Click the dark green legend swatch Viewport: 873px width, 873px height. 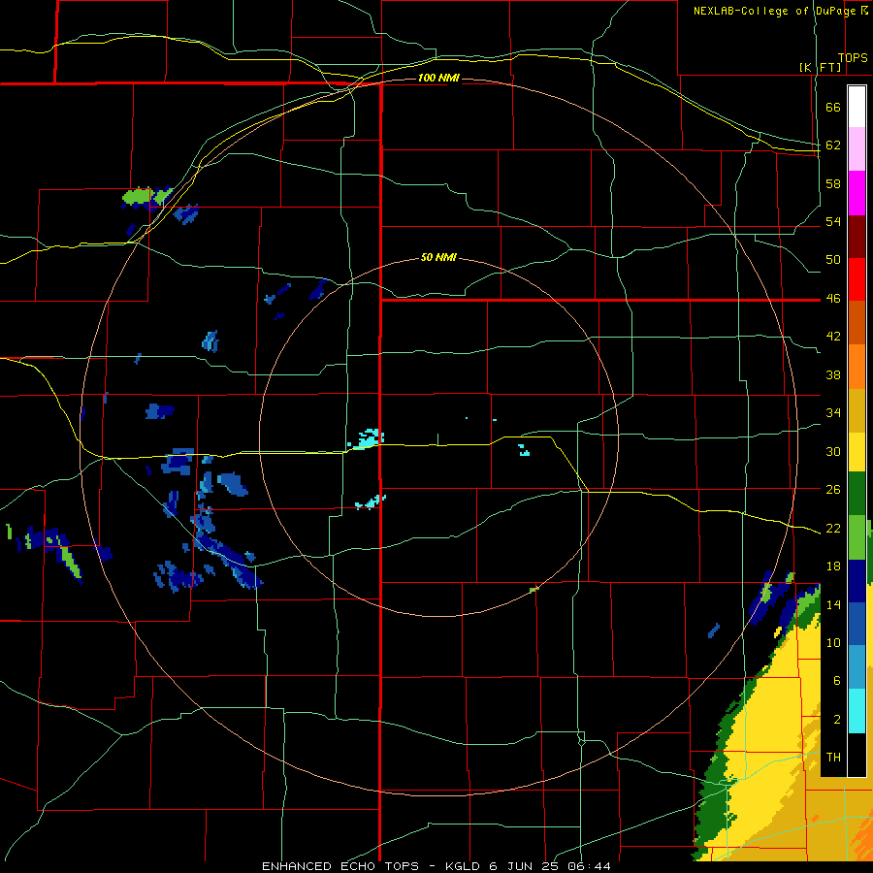[x=857, y=494]
